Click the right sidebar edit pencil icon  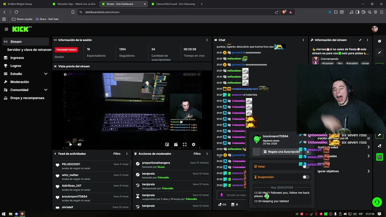pos(379,52)
